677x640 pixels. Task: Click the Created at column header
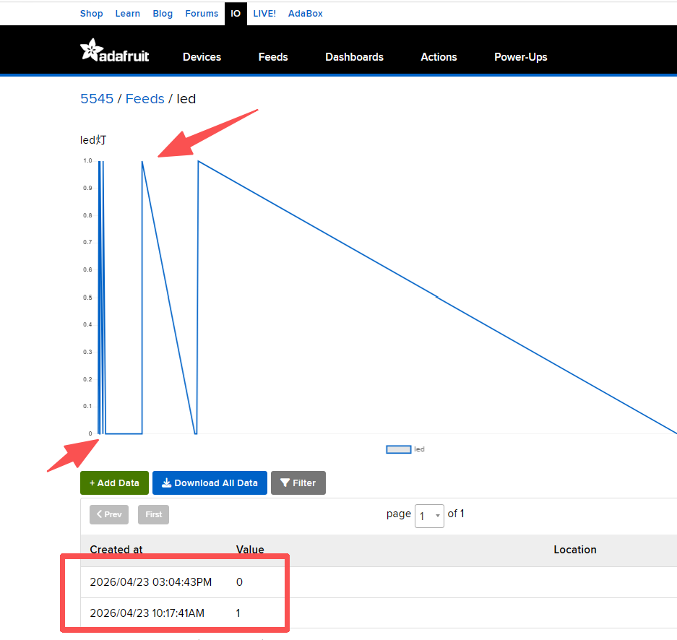tap(116, 550)
